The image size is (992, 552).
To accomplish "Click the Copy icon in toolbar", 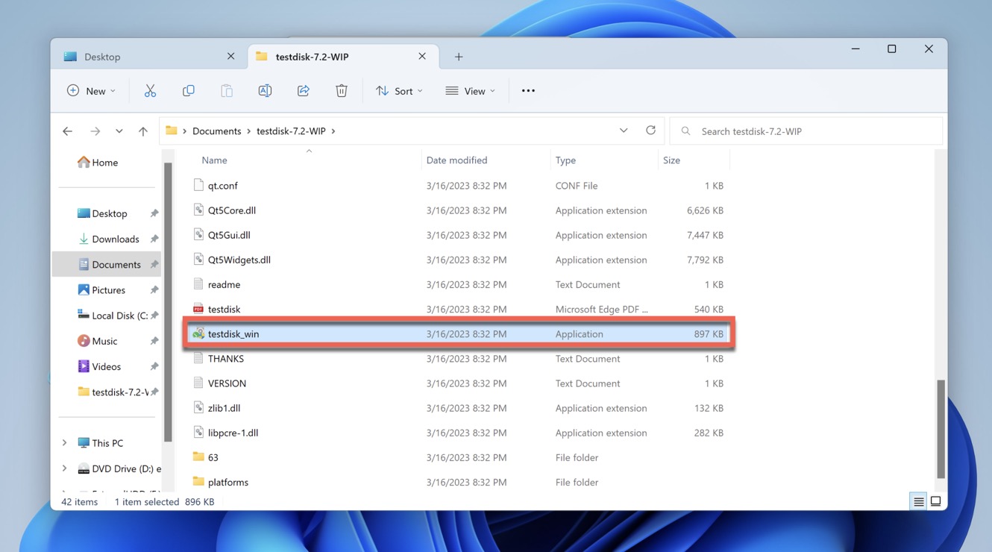I will click(189, 91).
